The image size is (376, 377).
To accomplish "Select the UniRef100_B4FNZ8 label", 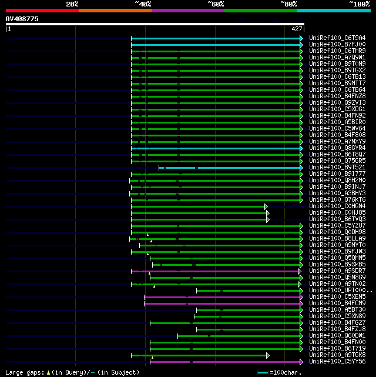I will [337, 96].
